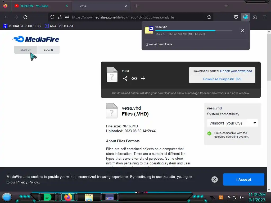Screen dimensions: 271x203
Task: Click Show all downloads
Action: point(159,44)
